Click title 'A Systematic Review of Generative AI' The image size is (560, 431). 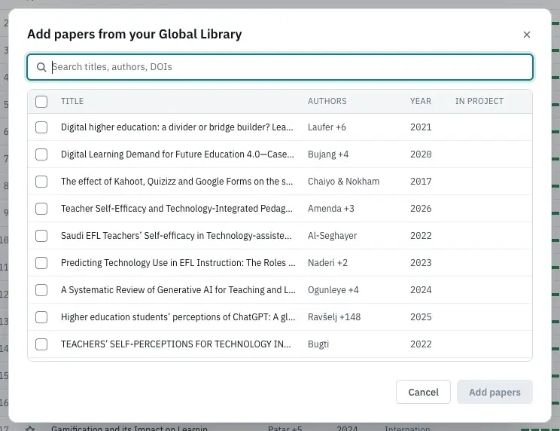178,290
